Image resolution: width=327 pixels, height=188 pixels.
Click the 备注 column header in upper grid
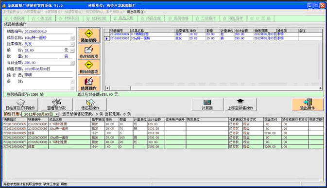(x=310, y=31)
